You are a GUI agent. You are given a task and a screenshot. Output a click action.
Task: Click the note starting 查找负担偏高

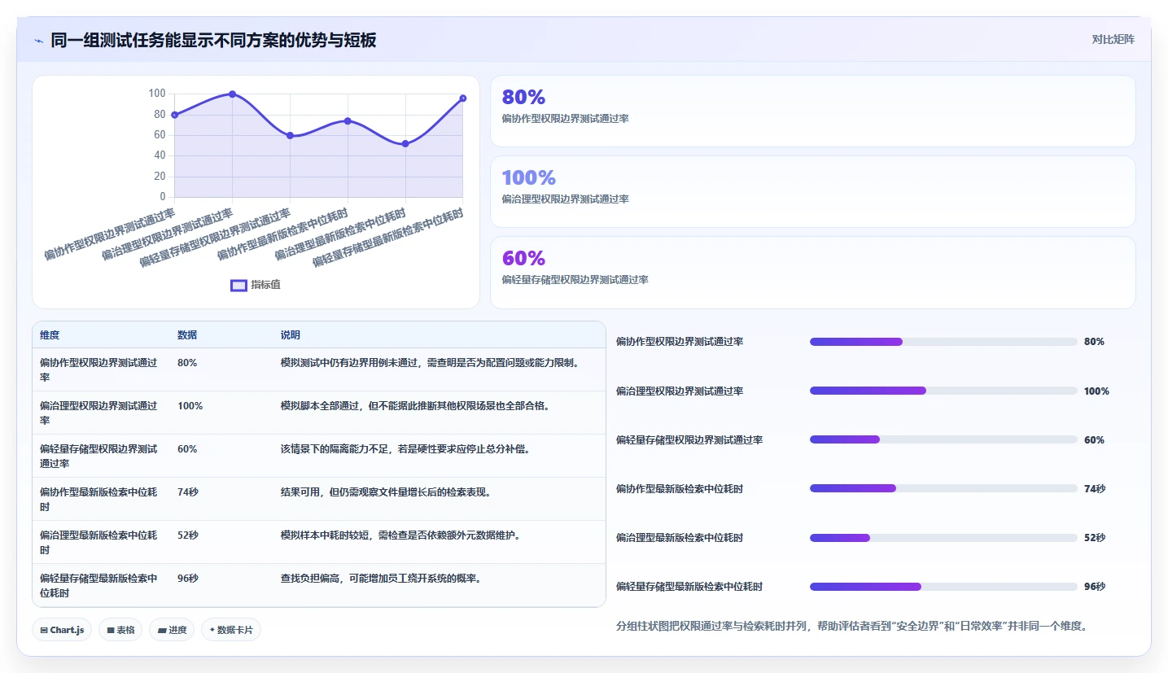tap(381, 579)
